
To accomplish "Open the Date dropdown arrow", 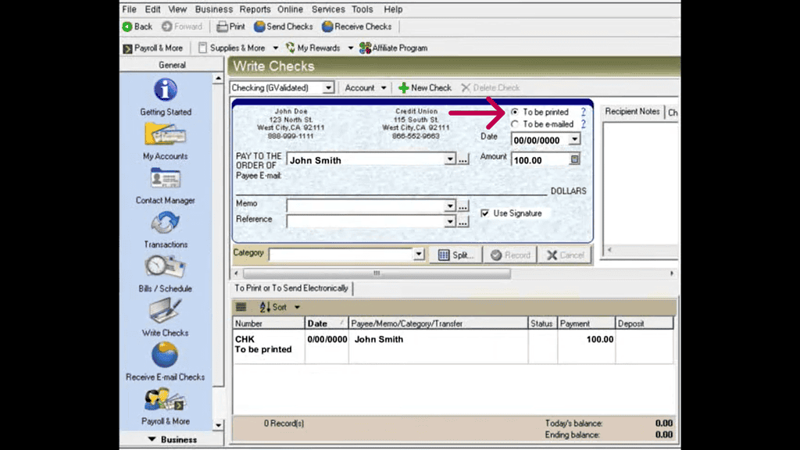I will click(x=575, y=140).
